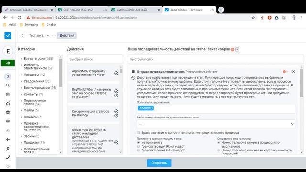
Task: Select Транслитерация RU-стандарт radio
Action: pyautogui.click(x=138, y=146)
